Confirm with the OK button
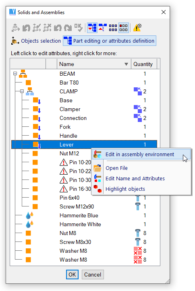 point(72,274)
